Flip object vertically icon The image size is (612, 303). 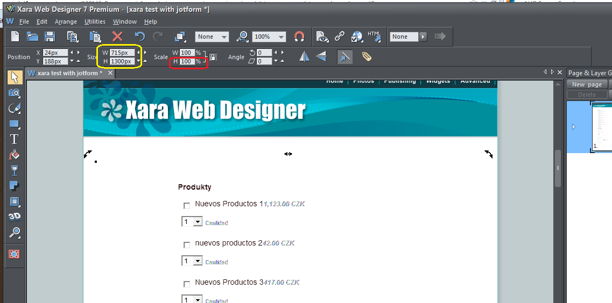(x=321, y=57)
